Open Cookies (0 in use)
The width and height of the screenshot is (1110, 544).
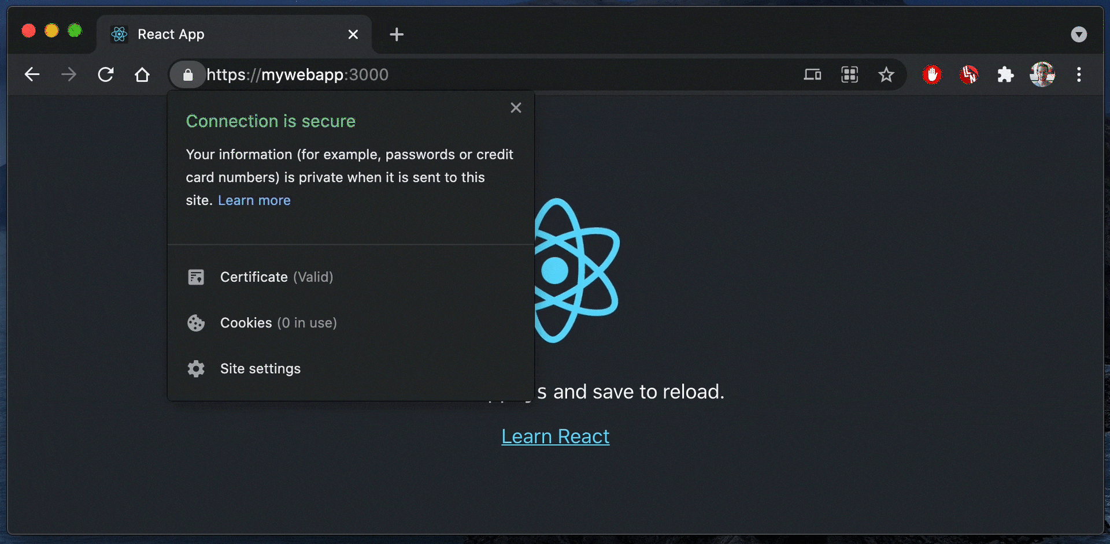pyautogui.click(x=351, y=323)
